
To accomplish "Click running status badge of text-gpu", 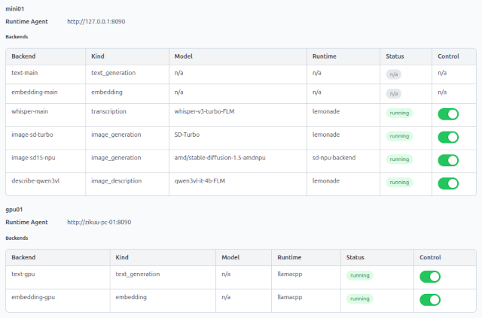I will (x=360, y=275).
